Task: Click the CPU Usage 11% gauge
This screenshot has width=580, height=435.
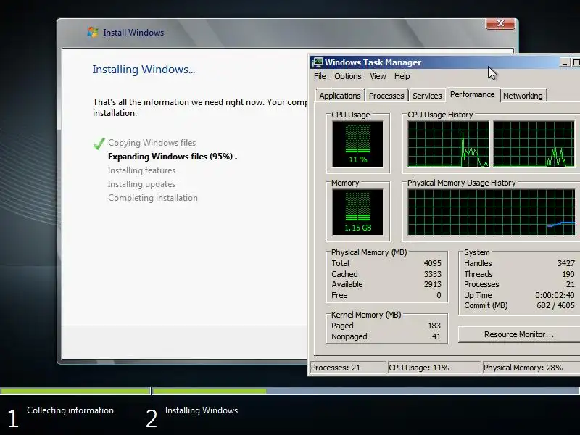Action: point(357,144)
